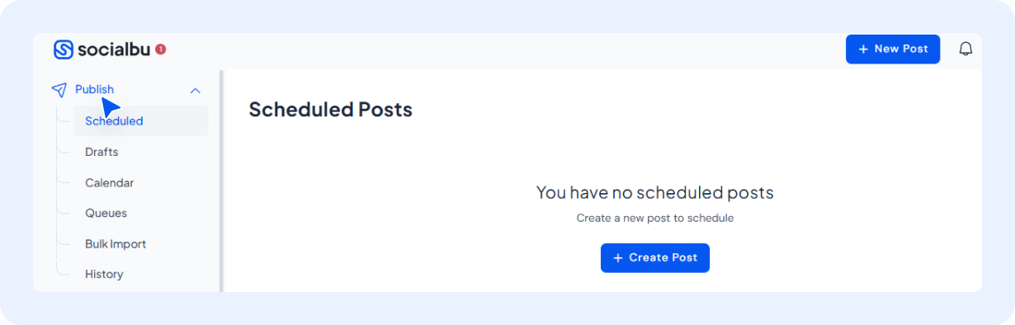Screen dimensions: 1015x325
Task: Click the Create Post button
Action: click(655, 257)
